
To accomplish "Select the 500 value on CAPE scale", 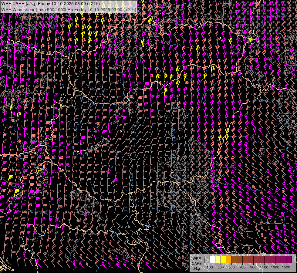I will pyautogui.click(x=231, y=267).
